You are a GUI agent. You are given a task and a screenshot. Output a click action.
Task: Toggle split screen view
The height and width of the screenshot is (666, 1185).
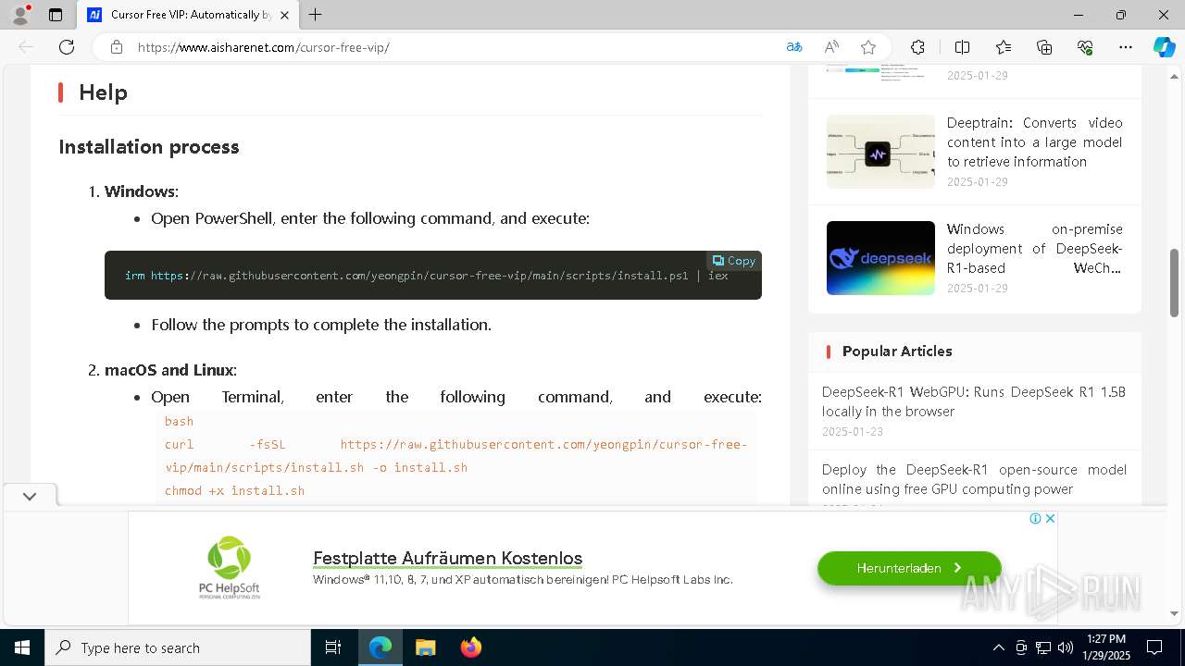(x=962, y=47)
